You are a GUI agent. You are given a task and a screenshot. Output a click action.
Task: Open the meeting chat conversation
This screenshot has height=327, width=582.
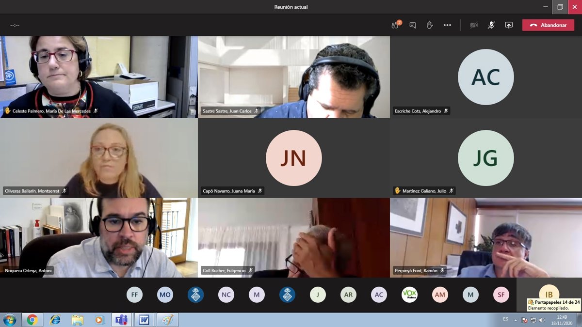[413, 25]
